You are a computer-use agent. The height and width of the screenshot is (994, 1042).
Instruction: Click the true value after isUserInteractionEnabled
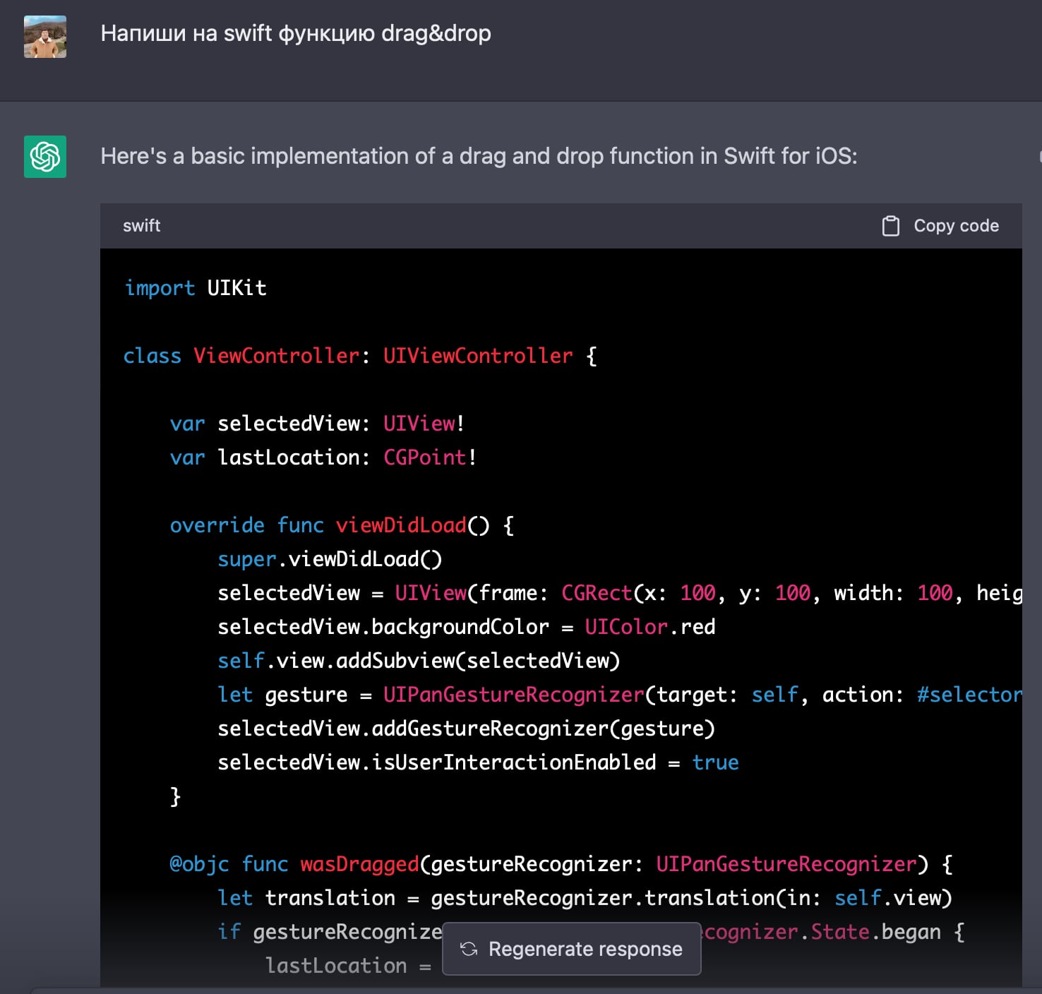tap(715, 762)
